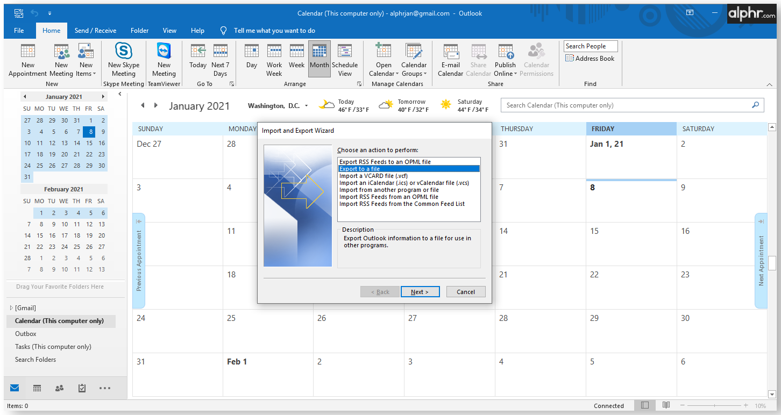Cancel the Import and Export Wizard
The image size is (781, 415).
[x=466, y=292]
